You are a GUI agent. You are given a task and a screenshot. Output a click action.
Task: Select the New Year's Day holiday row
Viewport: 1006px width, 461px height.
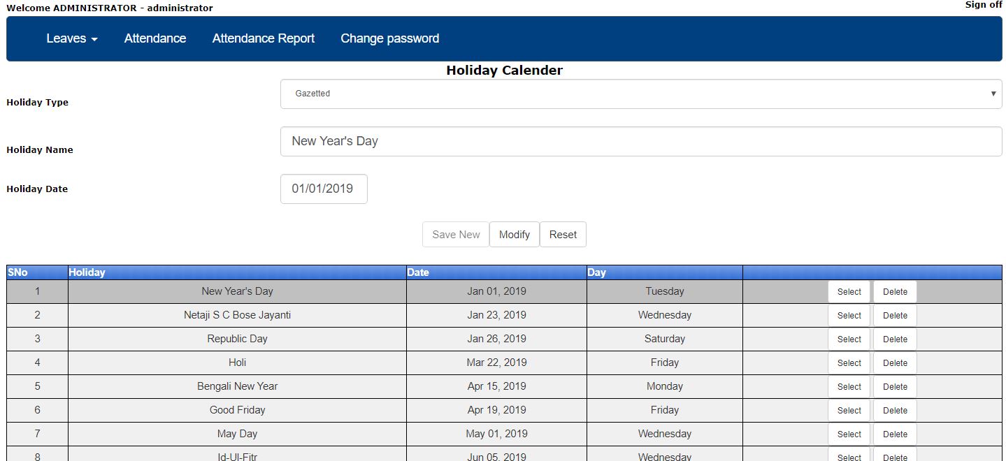[848, 291]
